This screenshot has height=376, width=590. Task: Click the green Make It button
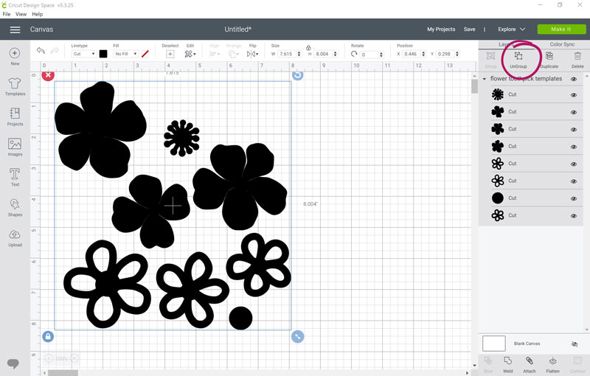(x=561, y=29)
